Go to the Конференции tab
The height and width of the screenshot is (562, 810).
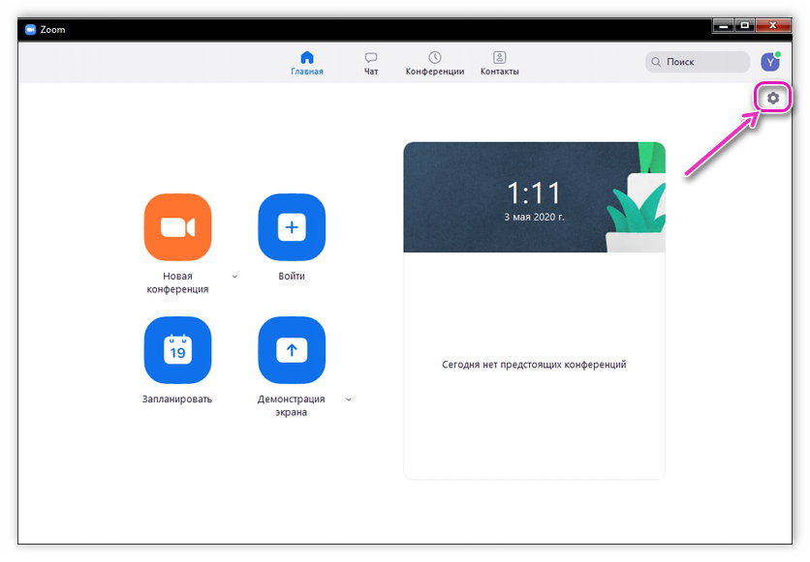435,63
